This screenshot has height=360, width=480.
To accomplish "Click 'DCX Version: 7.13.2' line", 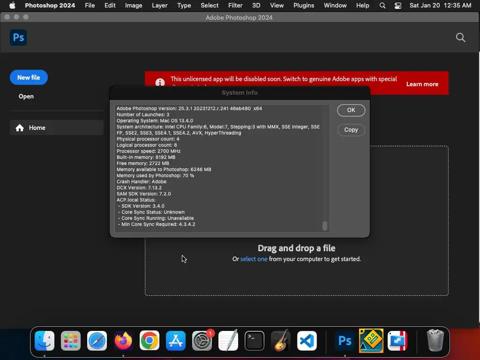I will (x=139, y=187).
